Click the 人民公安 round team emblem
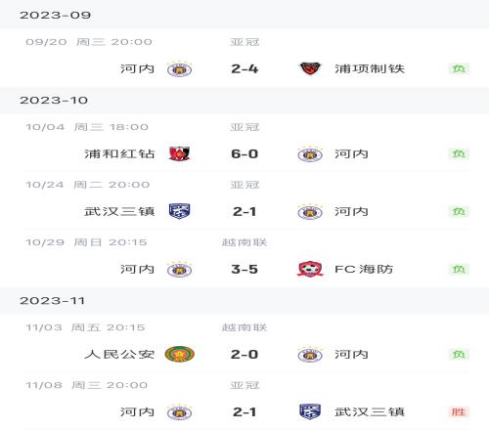 coord(180,354)
